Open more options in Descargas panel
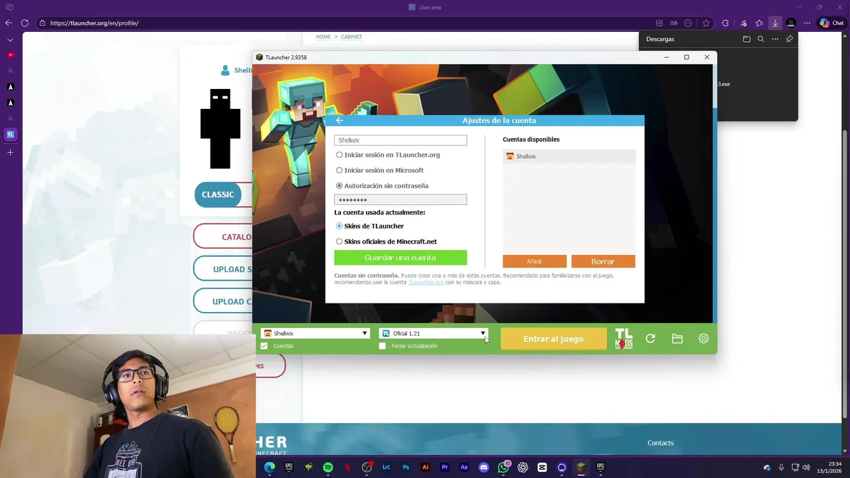 coord(775,39)
